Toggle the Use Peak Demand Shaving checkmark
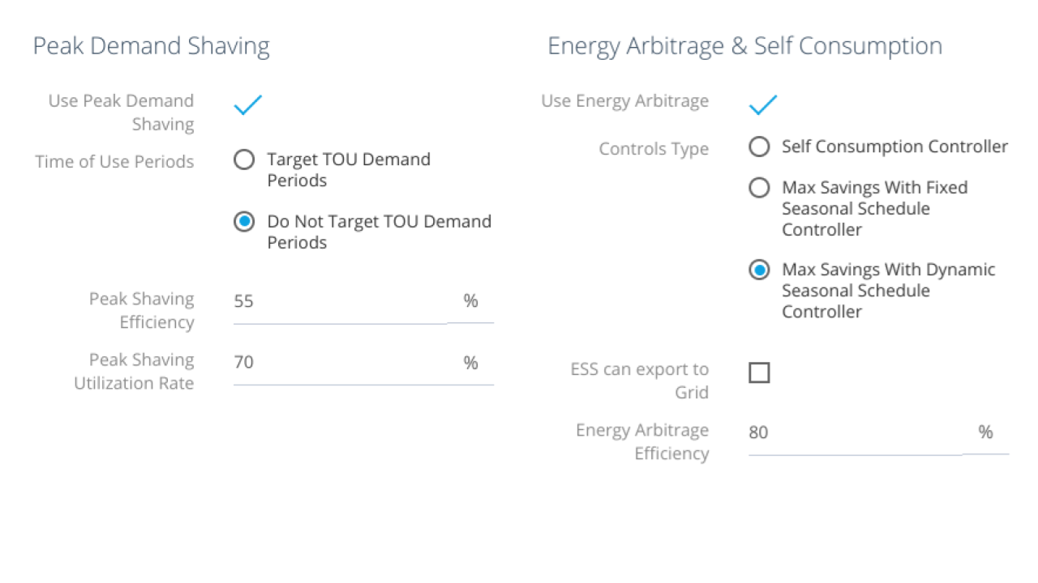 point(247,105)
